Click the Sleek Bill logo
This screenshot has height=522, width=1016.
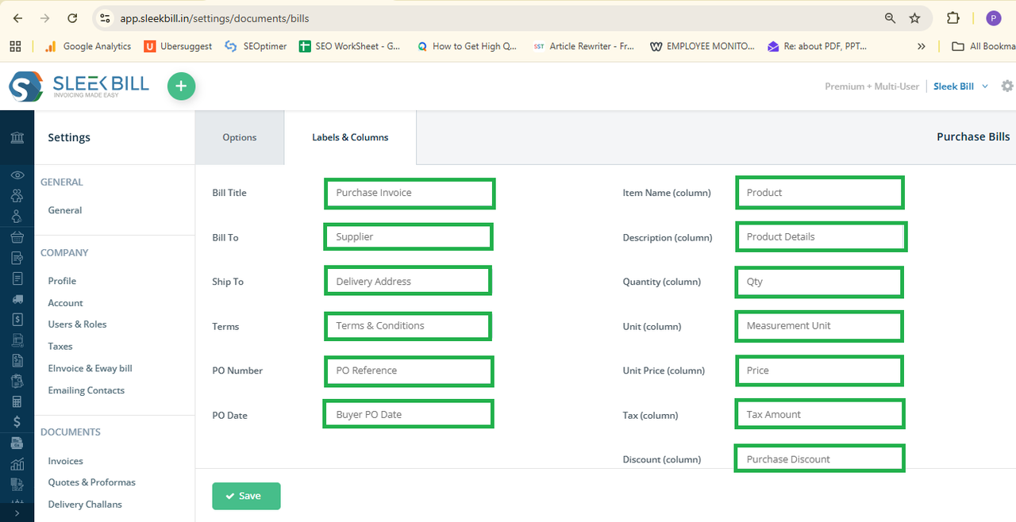coord(79,86)
